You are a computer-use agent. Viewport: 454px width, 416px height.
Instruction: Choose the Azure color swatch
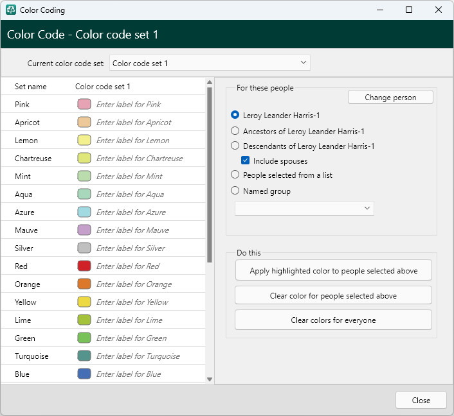84,212
